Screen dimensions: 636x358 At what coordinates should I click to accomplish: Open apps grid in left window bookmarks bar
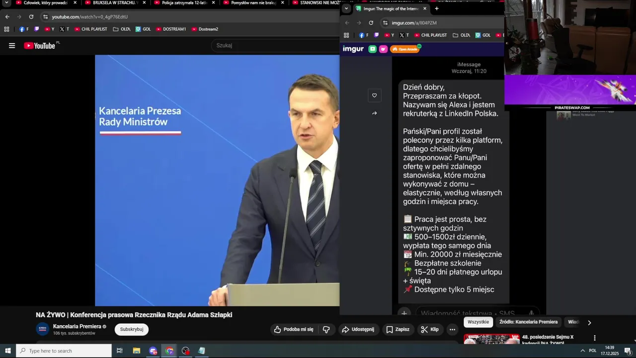tap(6, 29)
